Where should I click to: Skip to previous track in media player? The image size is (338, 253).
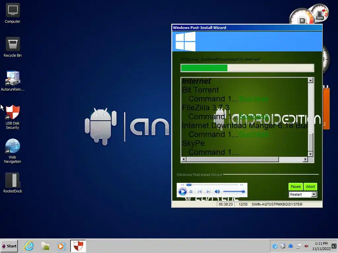200,191
